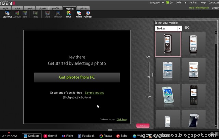The height and width of the screenshot is (139, 219).
Task: Click the phone list scrollbar down arrow
Action: pos(216,126)
